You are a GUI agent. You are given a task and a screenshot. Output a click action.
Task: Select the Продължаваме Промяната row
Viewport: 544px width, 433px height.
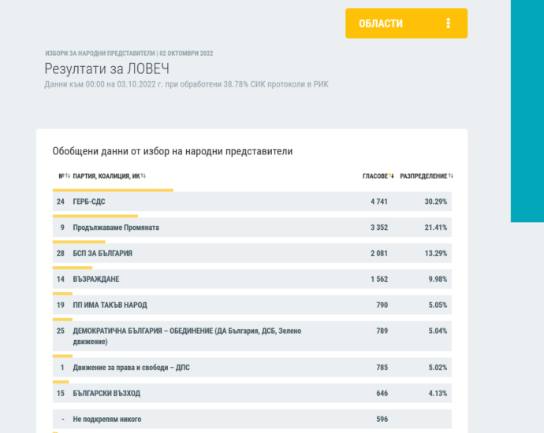coord(252,228)
